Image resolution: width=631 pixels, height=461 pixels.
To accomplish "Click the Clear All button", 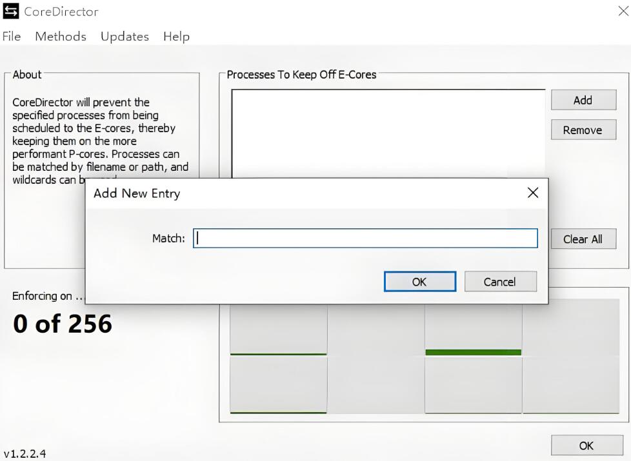I will [x=583, y=239].
